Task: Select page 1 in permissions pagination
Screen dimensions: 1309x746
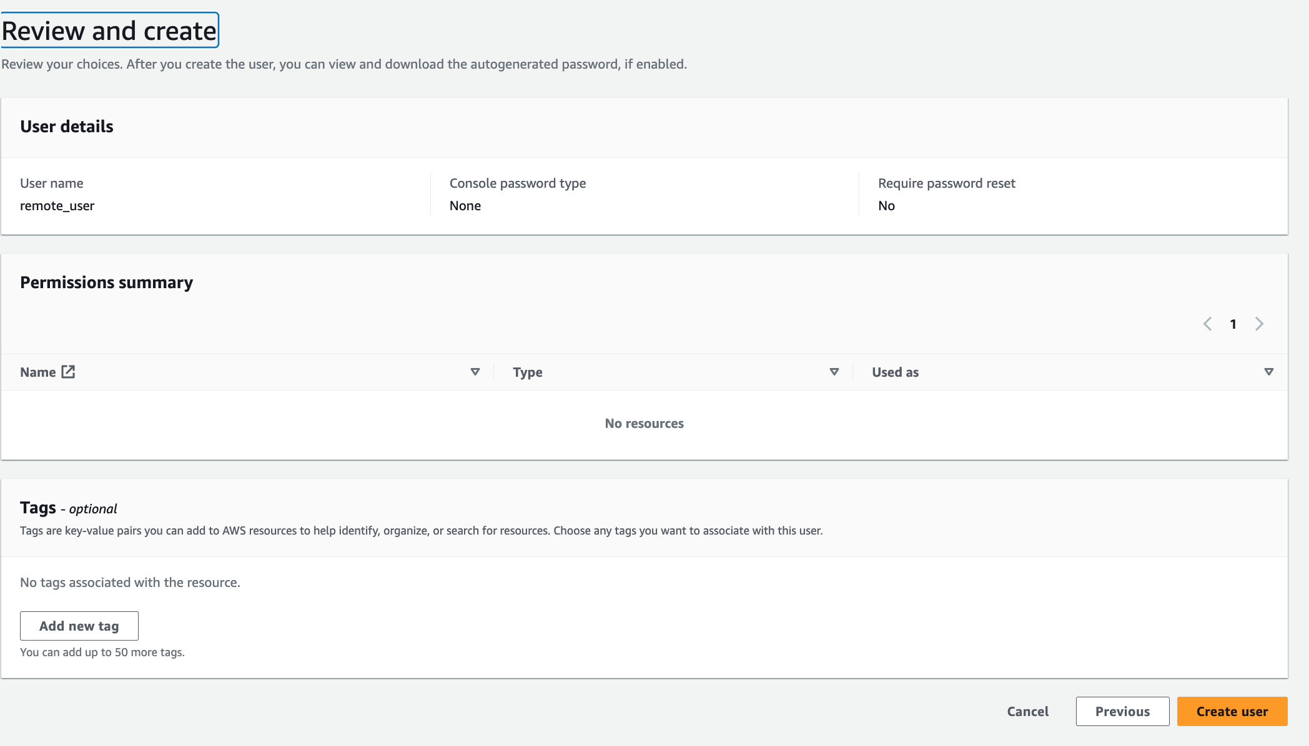Action: (1233, 324)
